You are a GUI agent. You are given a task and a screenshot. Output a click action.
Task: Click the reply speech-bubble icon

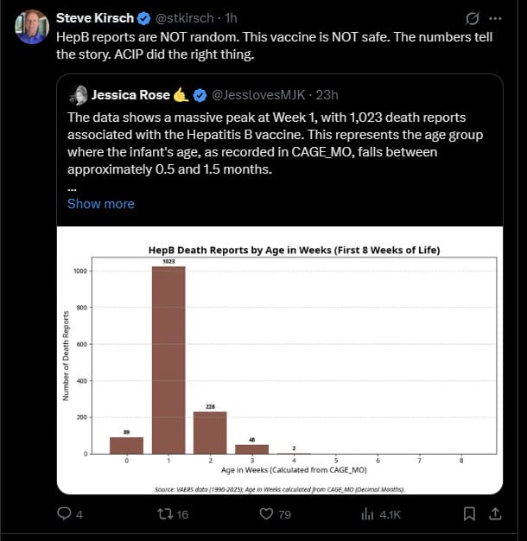click(64, 513)
